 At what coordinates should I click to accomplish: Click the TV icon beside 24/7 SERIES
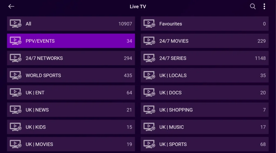(x=149, y=58)
